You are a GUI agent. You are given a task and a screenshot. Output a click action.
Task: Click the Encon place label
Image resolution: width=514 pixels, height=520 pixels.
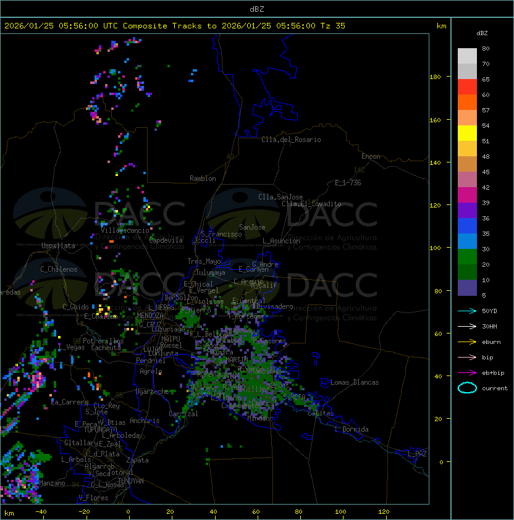[x=371, y=156]
